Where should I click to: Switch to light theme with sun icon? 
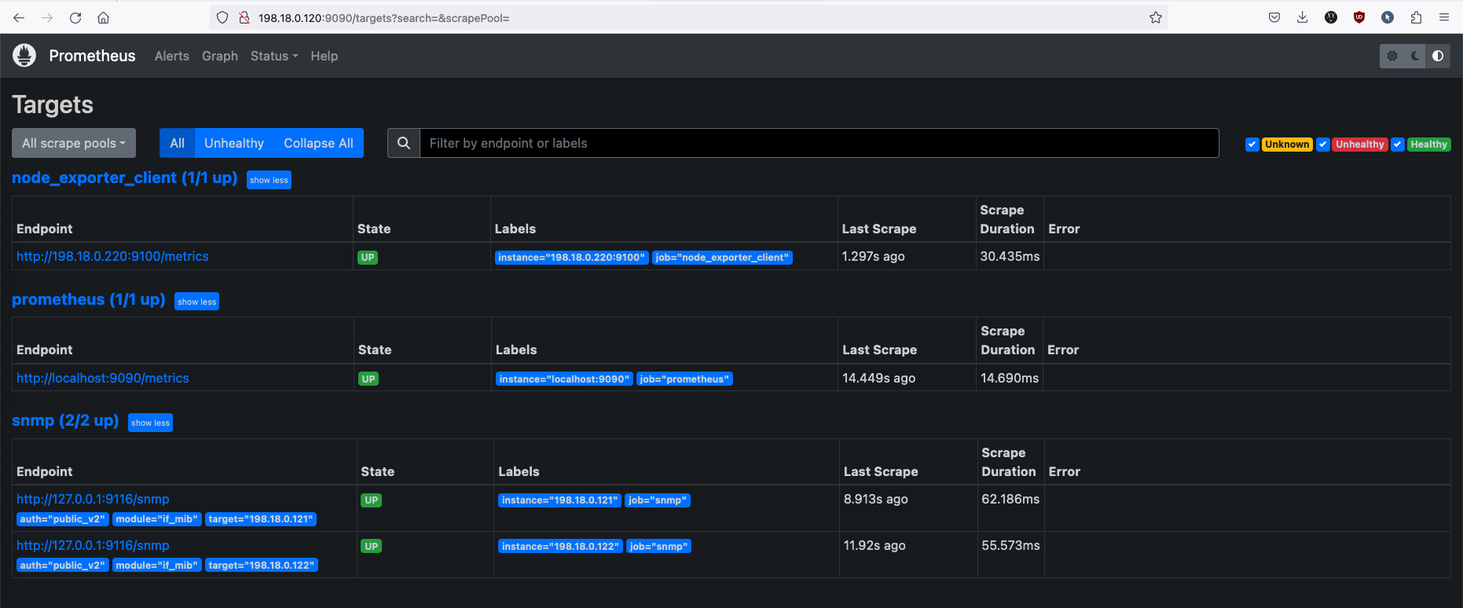coord(1392,56)
